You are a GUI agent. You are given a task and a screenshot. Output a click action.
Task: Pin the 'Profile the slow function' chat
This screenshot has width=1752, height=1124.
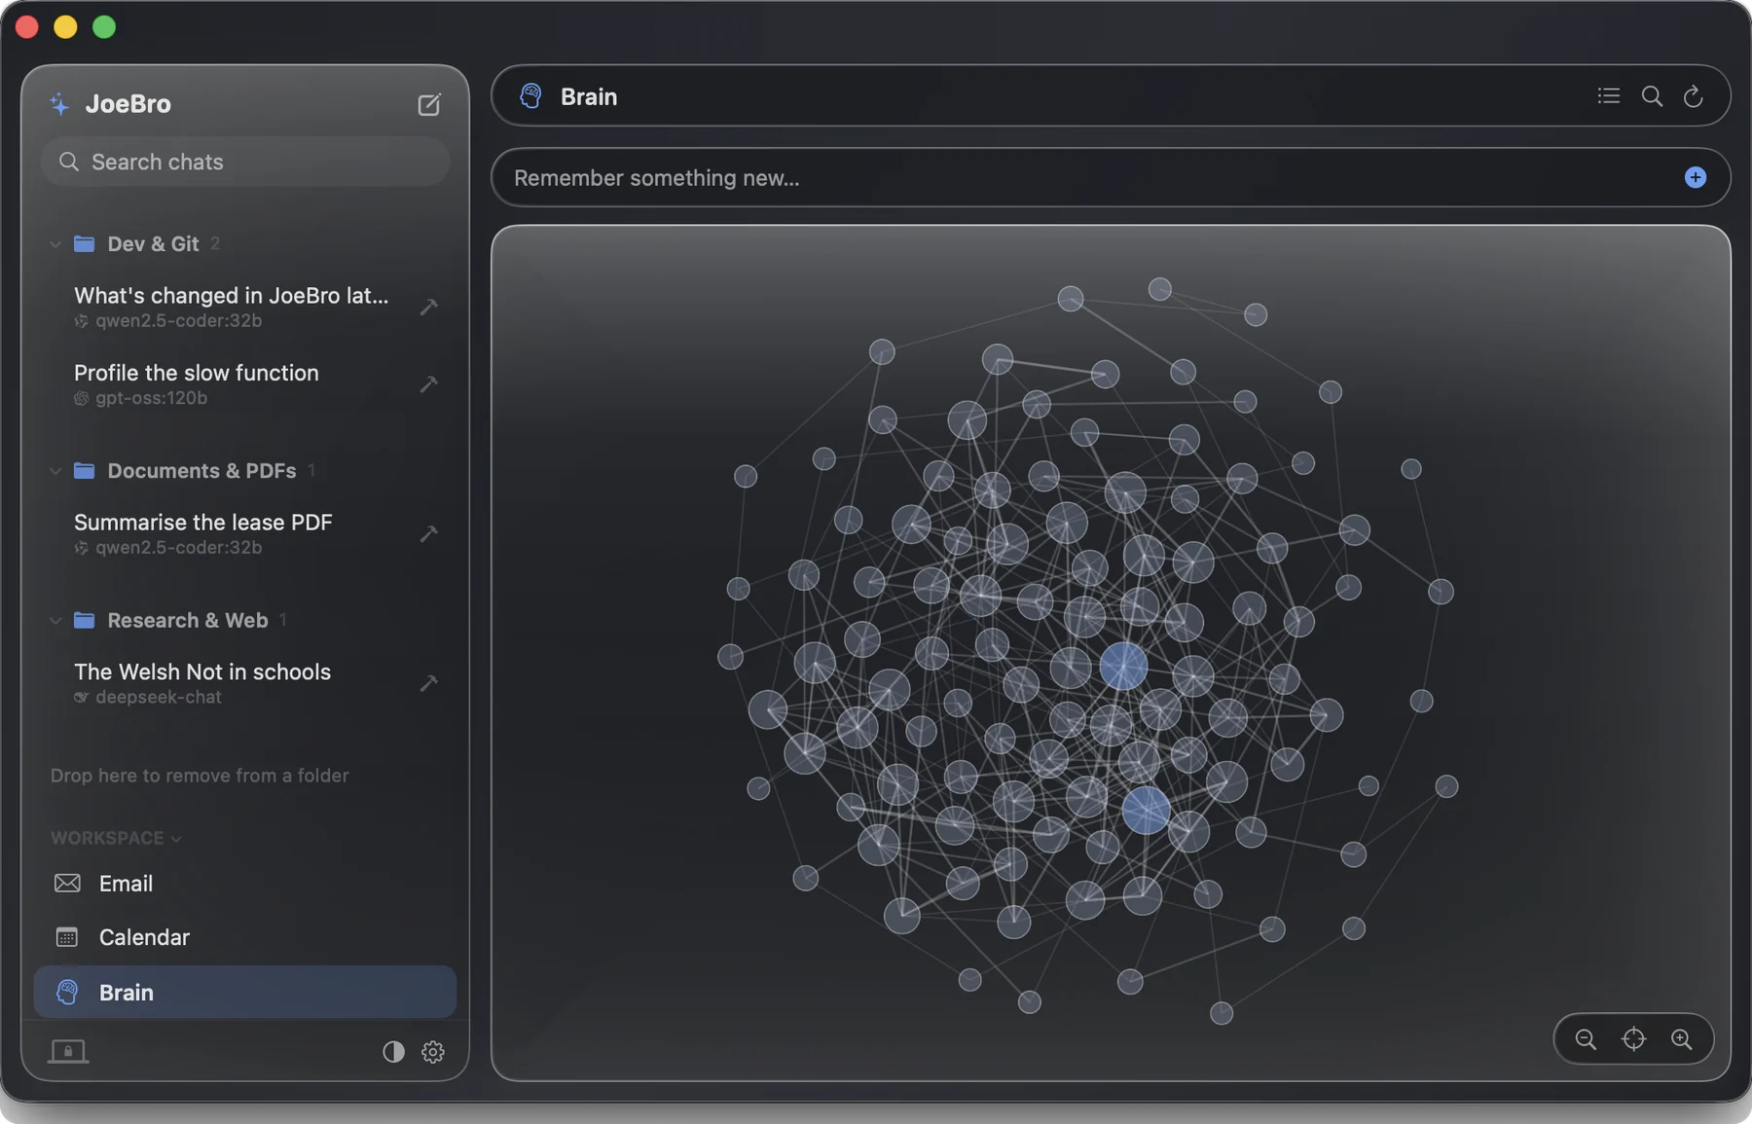428,384
